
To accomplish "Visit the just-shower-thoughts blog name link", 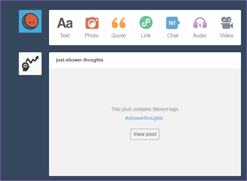I will pyautogui.click(x=80, y=60).
